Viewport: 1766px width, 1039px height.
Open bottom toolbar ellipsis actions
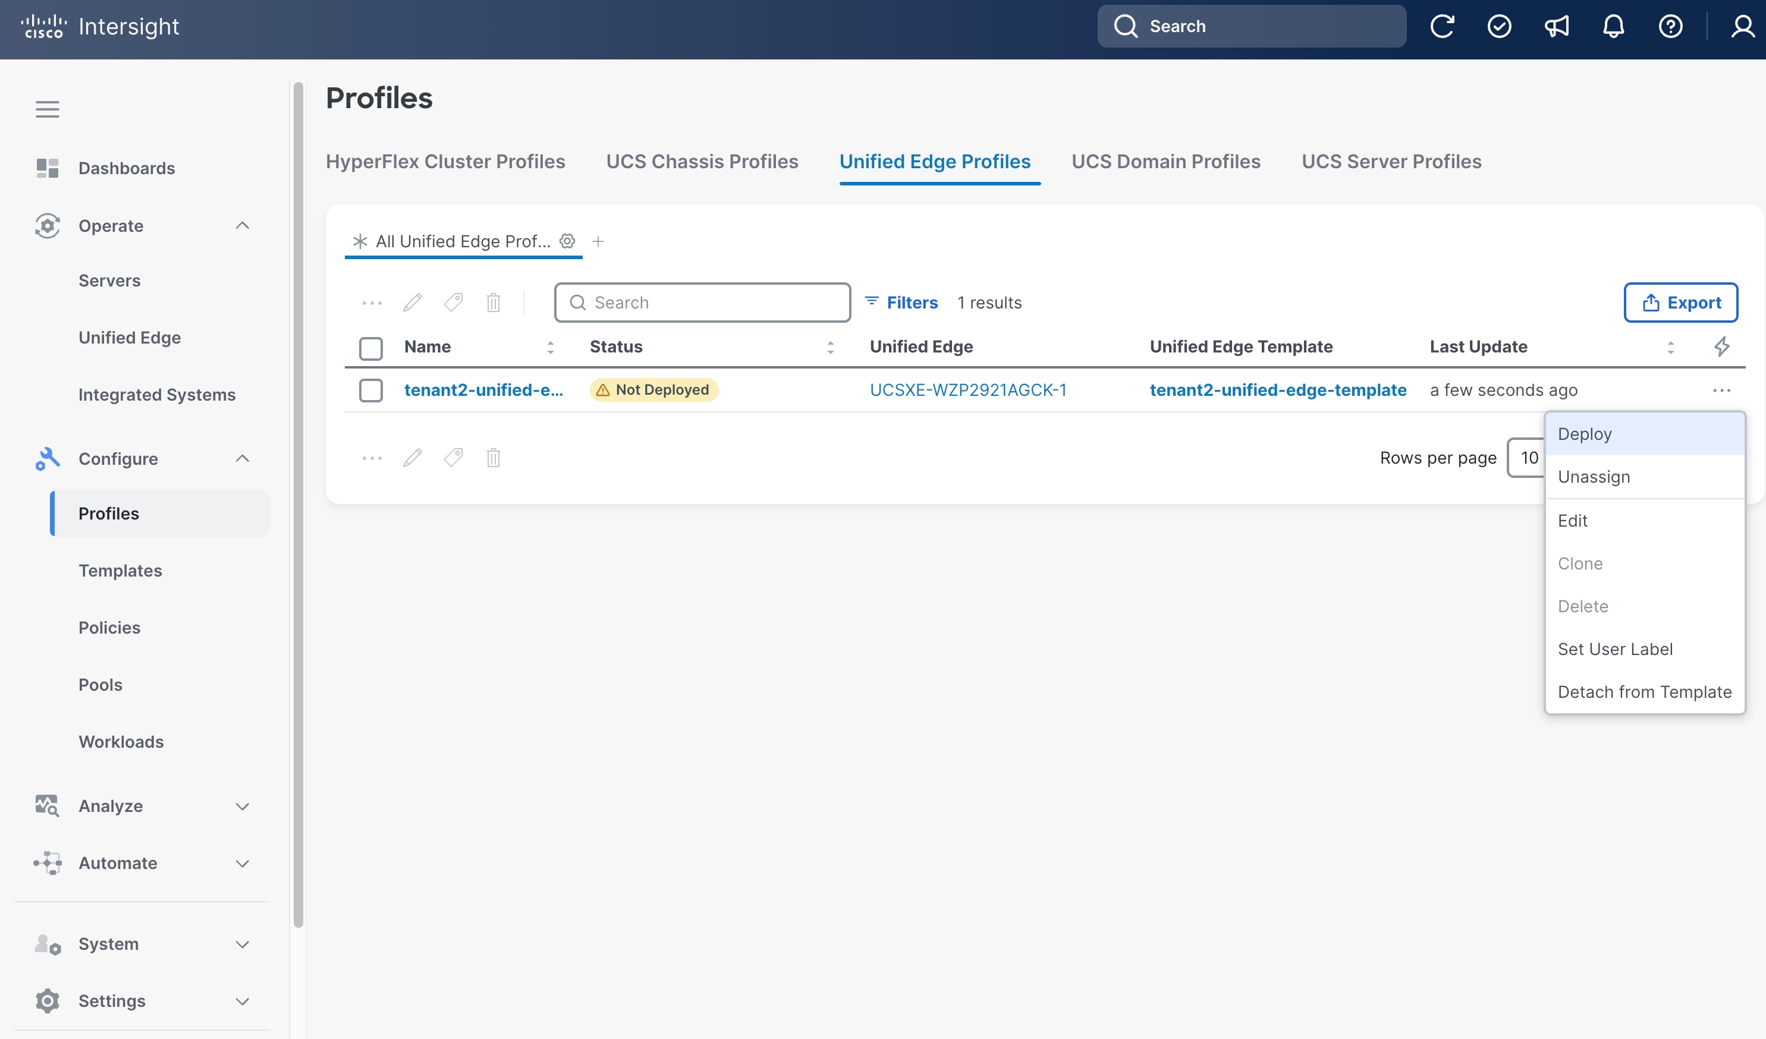pos(372,458)
